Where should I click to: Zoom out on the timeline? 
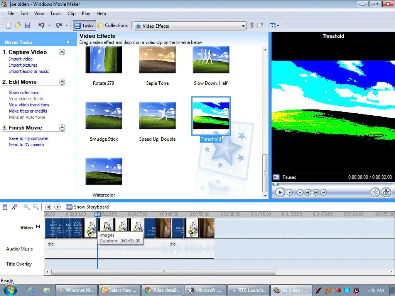coord(36,207)
